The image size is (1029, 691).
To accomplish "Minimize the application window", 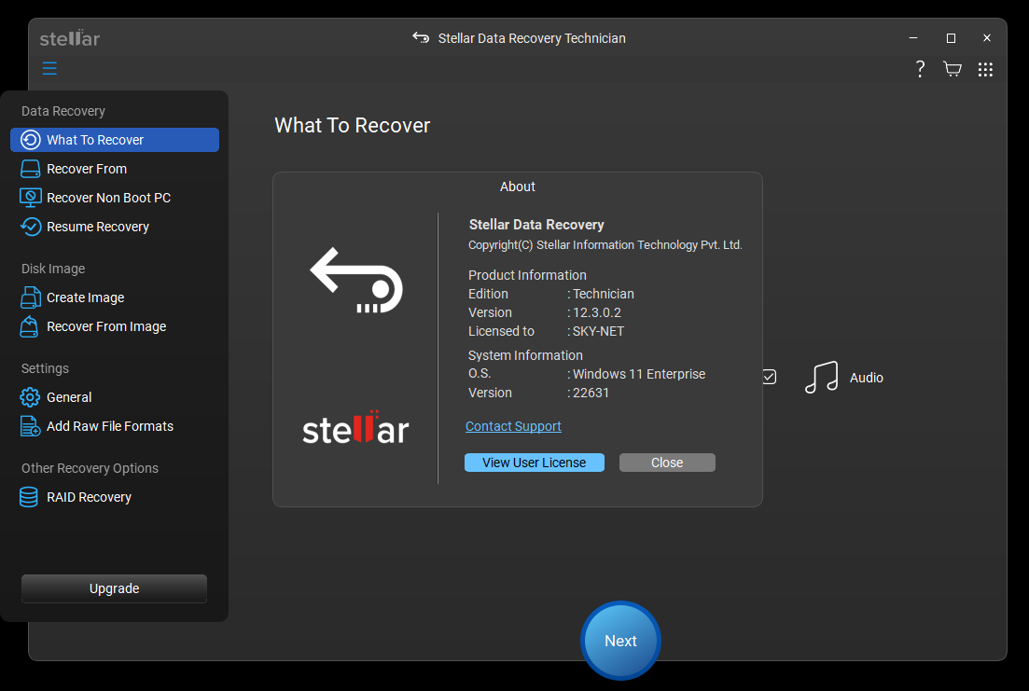I will [912, 38].
